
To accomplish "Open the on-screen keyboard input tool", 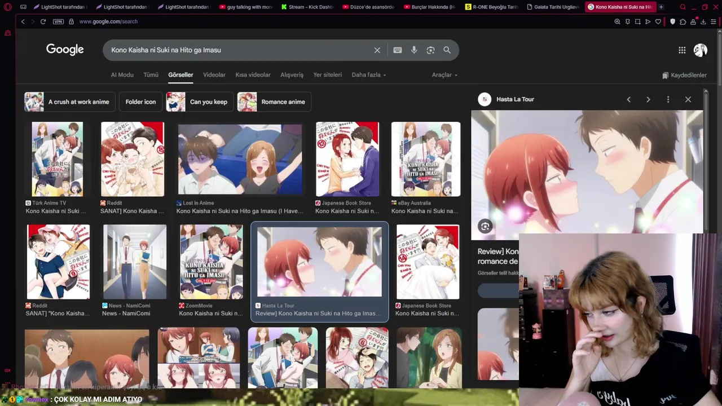I will tap(398, 50).
